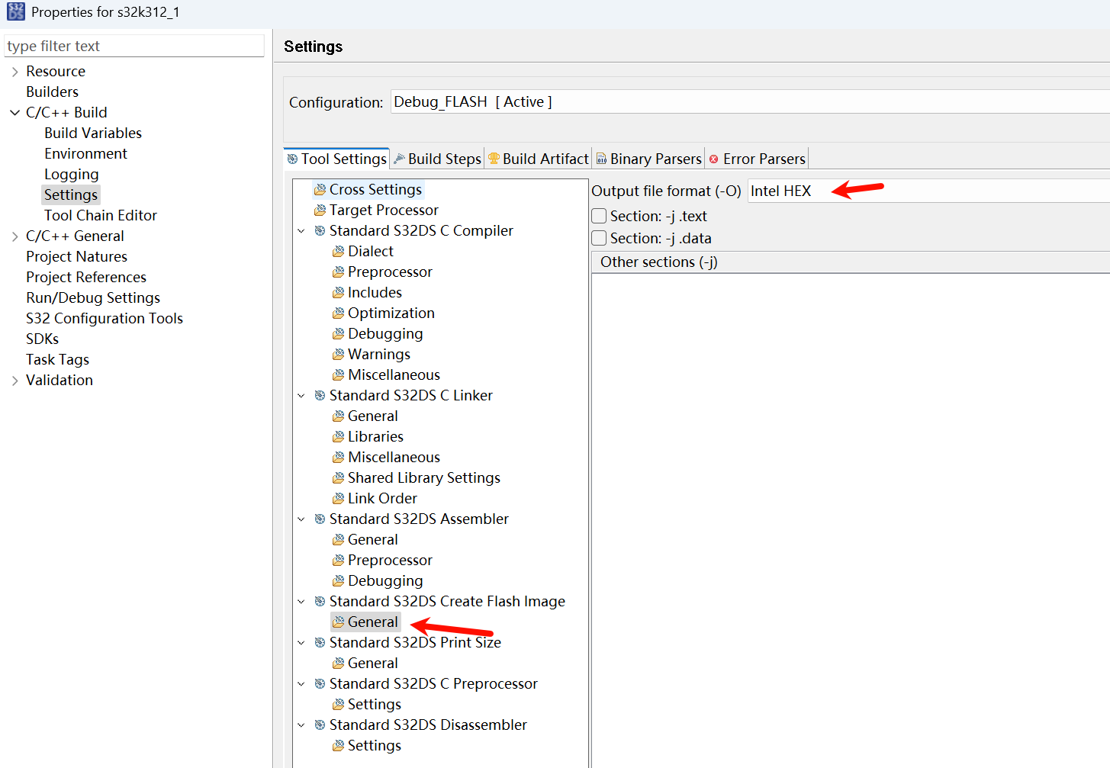Click the Disassembler tool icon
The height and width of the screenshot is (768, 1110).
(x=320, y=725)
